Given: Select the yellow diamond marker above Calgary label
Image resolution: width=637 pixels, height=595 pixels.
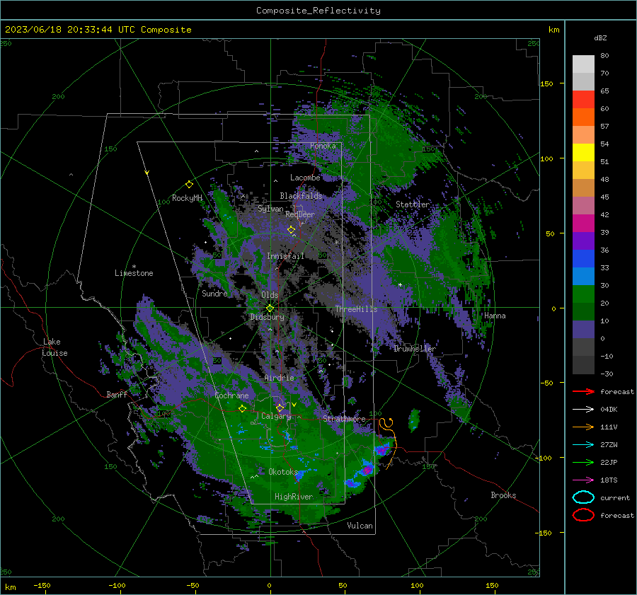Looking at the screenshot, I should (x=280, y=408).
